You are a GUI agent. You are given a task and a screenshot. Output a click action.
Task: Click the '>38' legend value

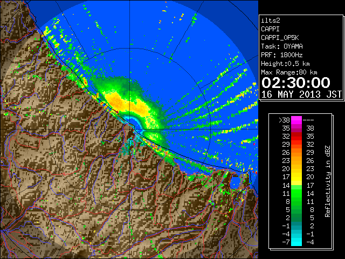284,120
